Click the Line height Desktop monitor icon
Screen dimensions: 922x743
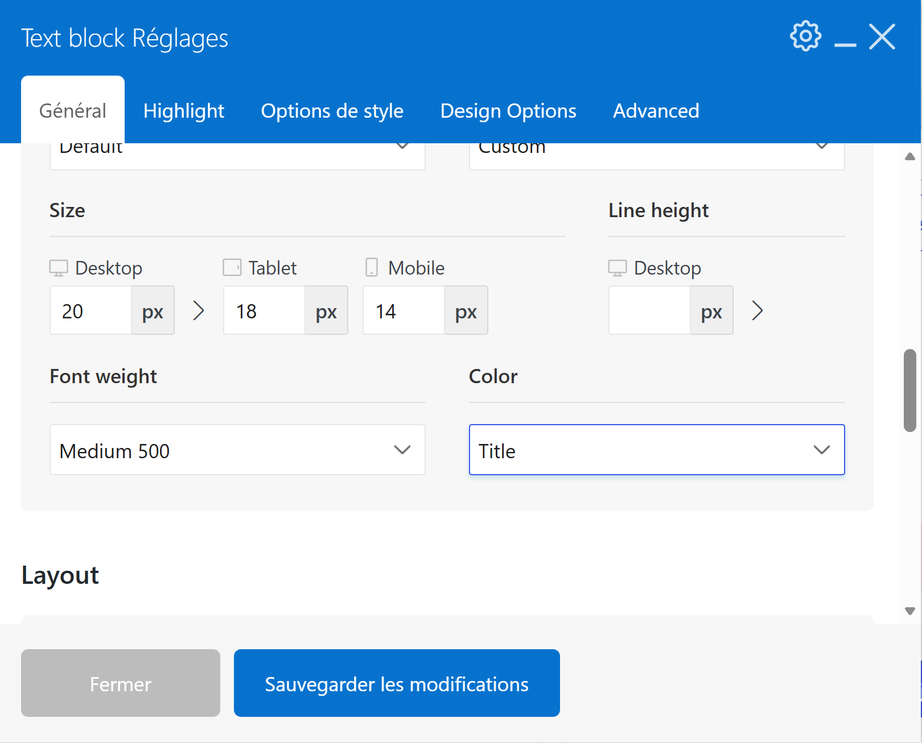click(618, 268)
